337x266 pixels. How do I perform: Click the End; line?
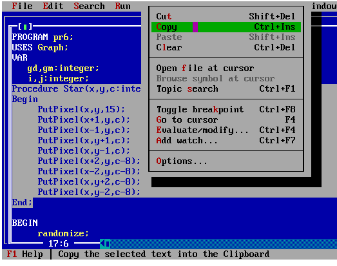(x=22, y=203)
